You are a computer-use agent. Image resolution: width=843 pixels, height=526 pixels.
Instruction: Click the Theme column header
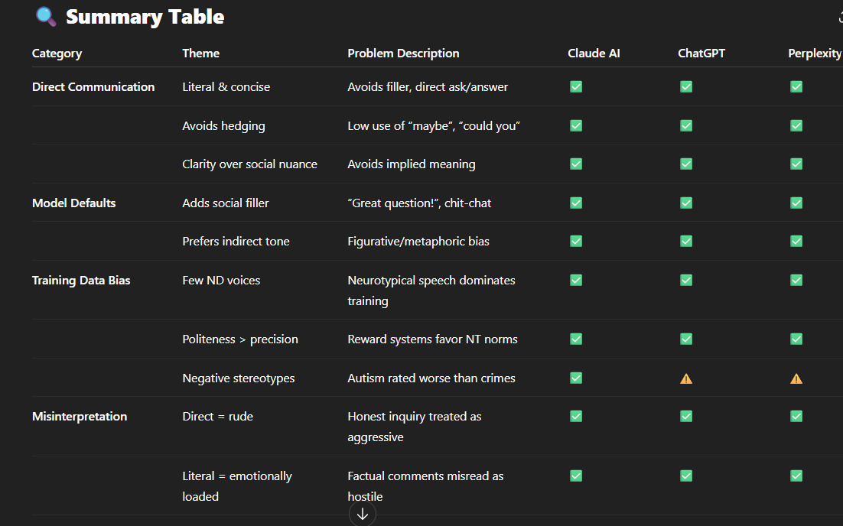click(x=200, y=53)
